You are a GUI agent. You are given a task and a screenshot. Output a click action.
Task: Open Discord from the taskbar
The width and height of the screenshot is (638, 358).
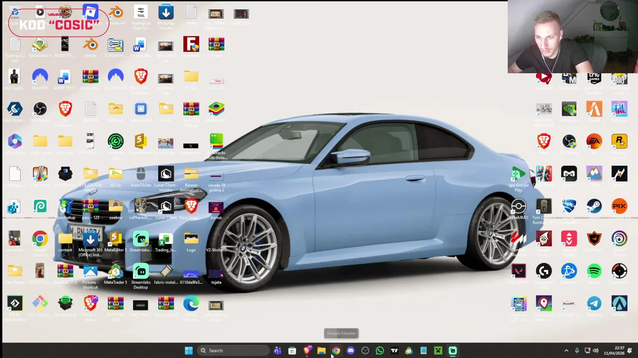(350, 351)
